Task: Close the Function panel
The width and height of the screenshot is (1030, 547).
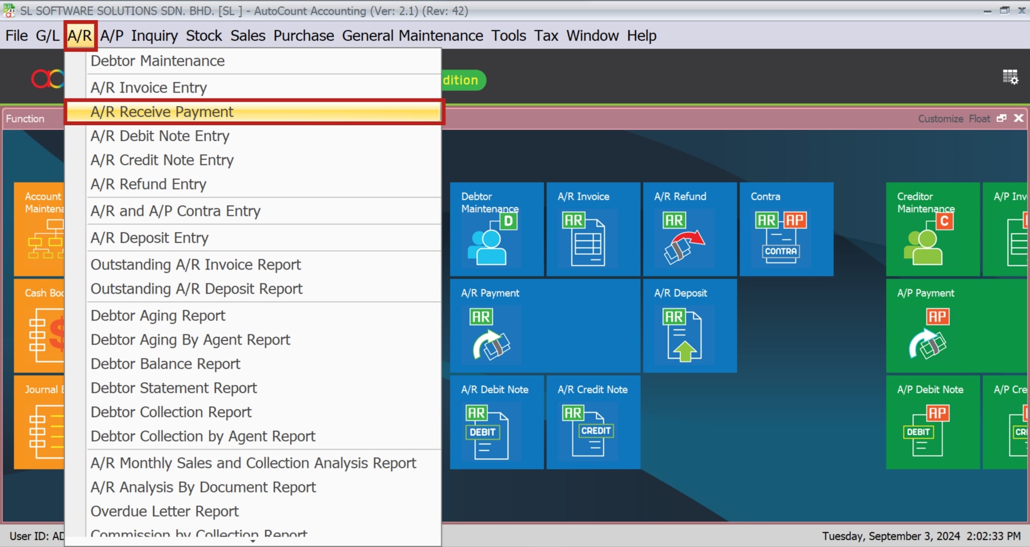Action: tap(1018, 118)
